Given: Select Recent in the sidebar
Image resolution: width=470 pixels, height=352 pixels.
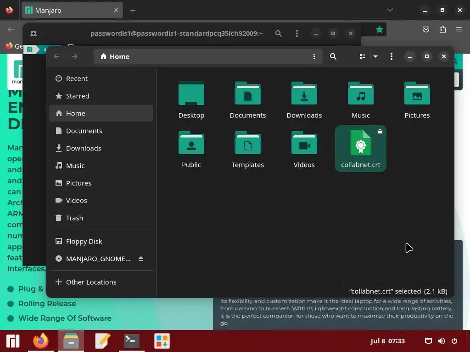Looking at the screenshot, I should coord(101,79).
